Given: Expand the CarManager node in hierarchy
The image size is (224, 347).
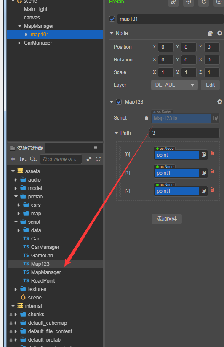Looking at the screenshot, I should [x=19, y=43].
